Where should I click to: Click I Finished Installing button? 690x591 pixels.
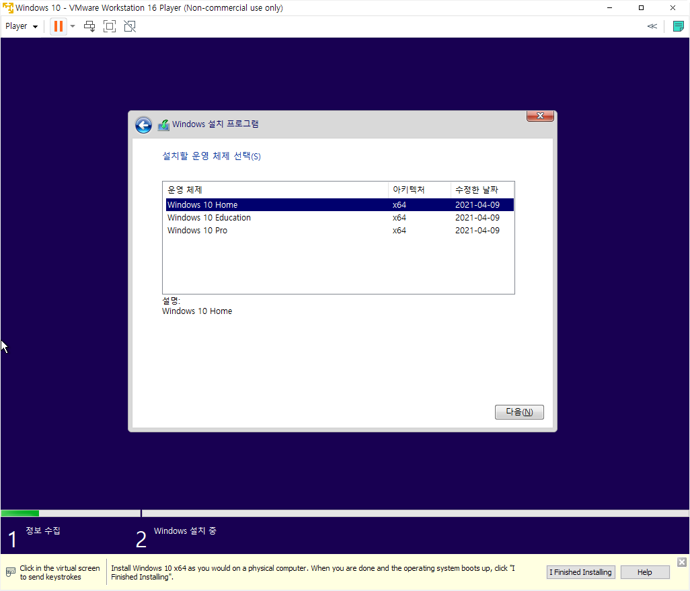point(580,572)
